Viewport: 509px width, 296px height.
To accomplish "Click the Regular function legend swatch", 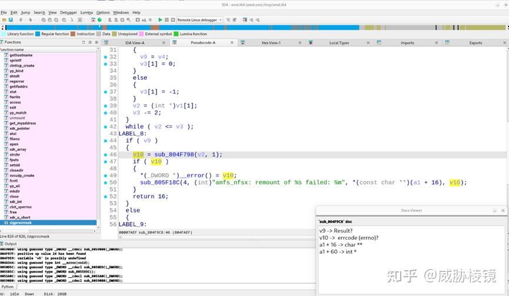I will pyautogui.click(x=38, y=34).
